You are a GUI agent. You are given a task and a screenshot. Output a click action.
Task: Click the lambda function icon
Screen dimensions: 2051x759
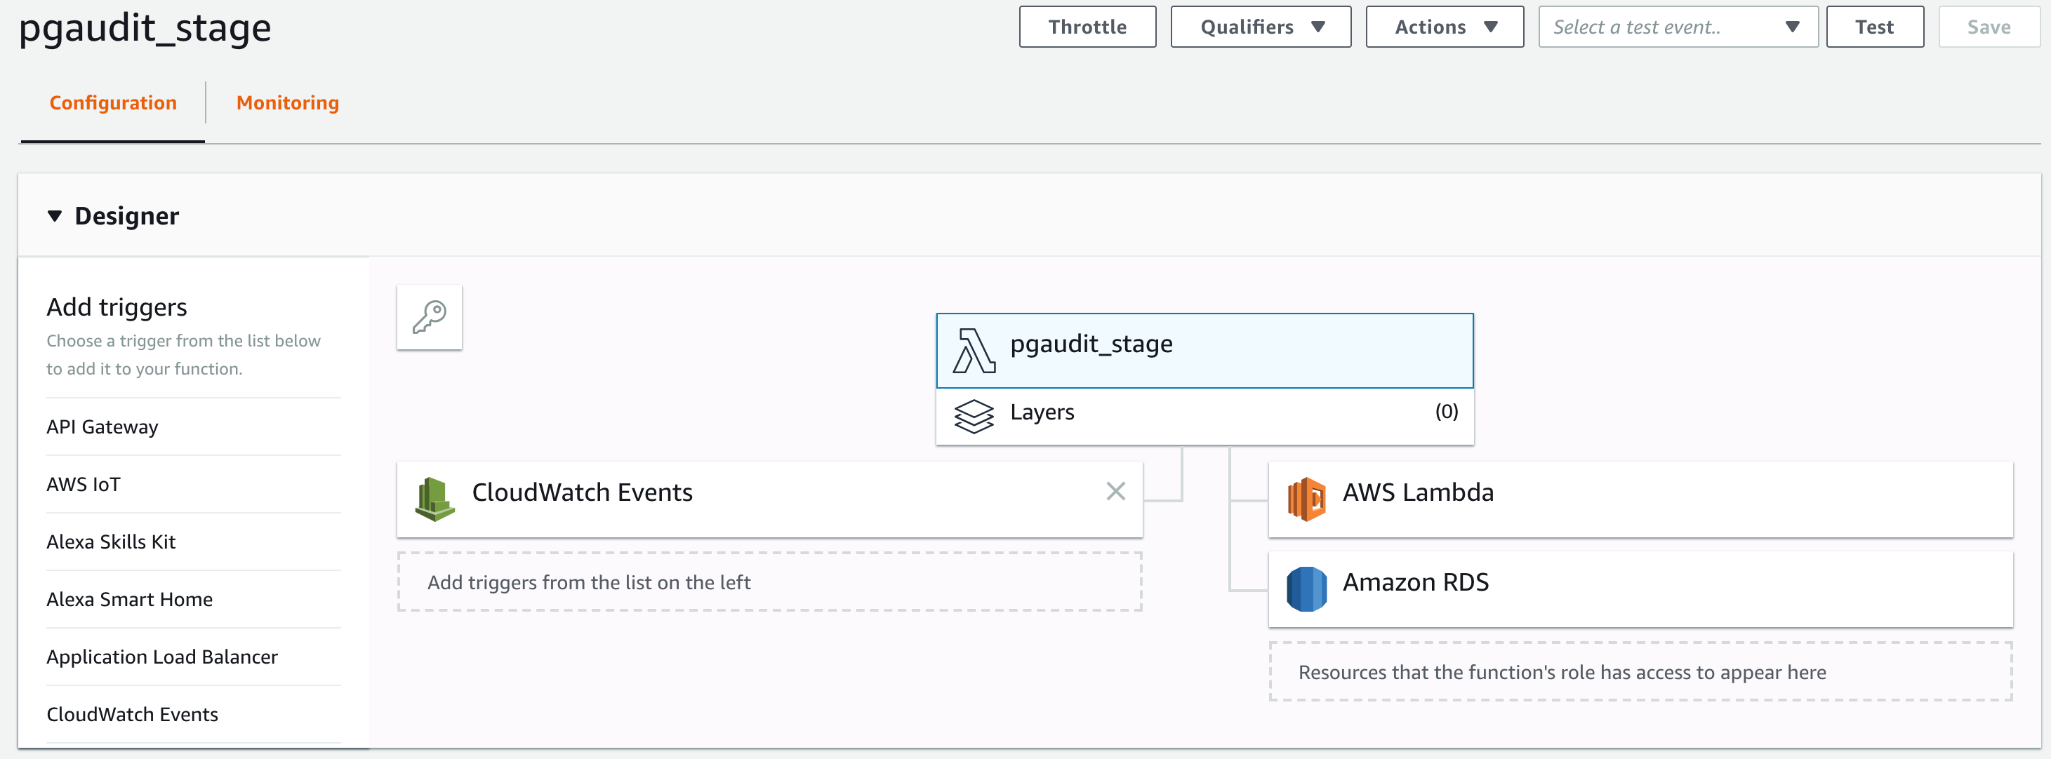pyautogui.click(x=974, y=351)
